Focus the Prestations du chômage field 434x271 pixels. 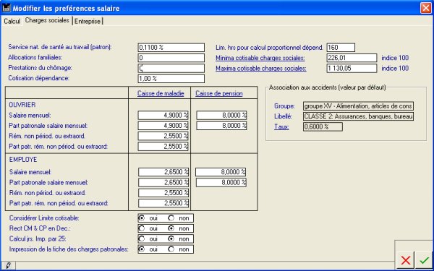coord(171,69)
